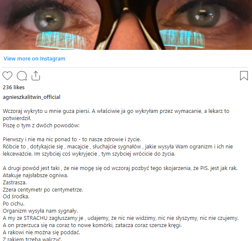Click the line 'A rakowi nie można się poddać.'
The image size is (252, 241).
tap(41, 232)
